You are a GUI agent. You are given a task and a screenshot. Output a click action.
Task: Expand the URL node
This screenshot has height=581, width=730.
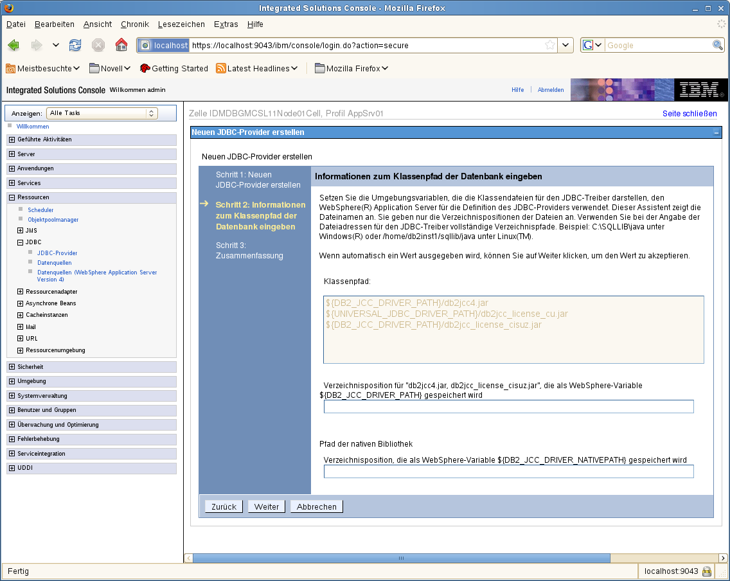20,339
